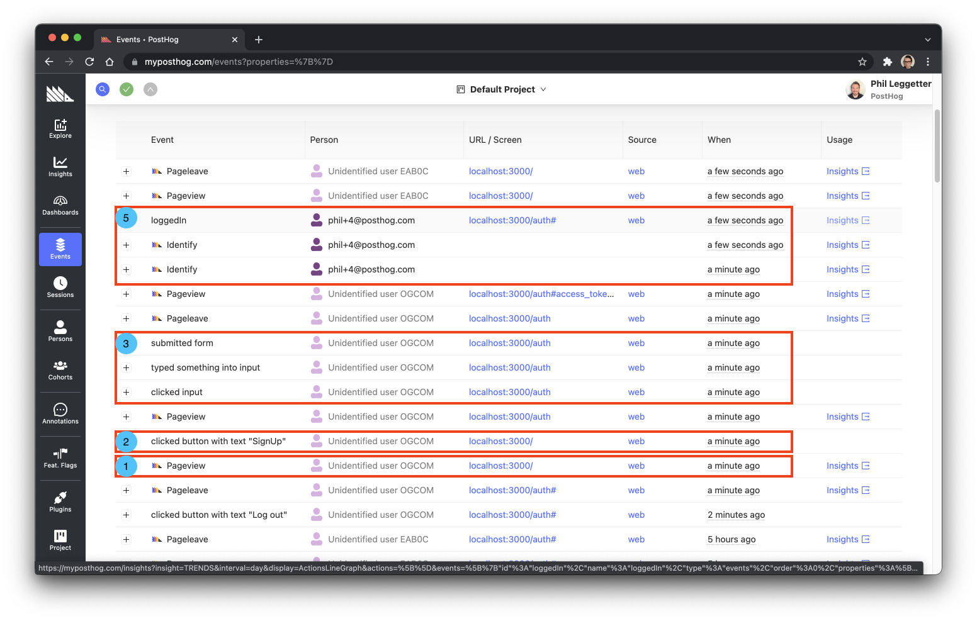Viewport: 977px width, 621px height.
Task: Open the localhost:3000/auth link for submitted form
Action: 509,343
